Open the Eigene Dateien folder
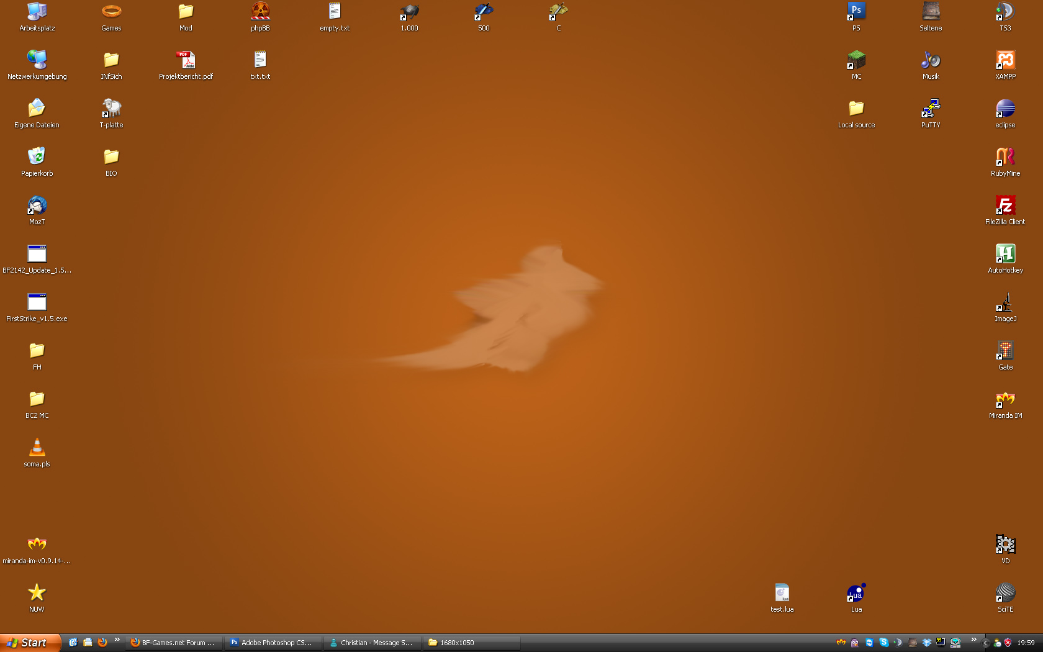The width and height of the screenshot is (1043, 652). tap(37, 113)
